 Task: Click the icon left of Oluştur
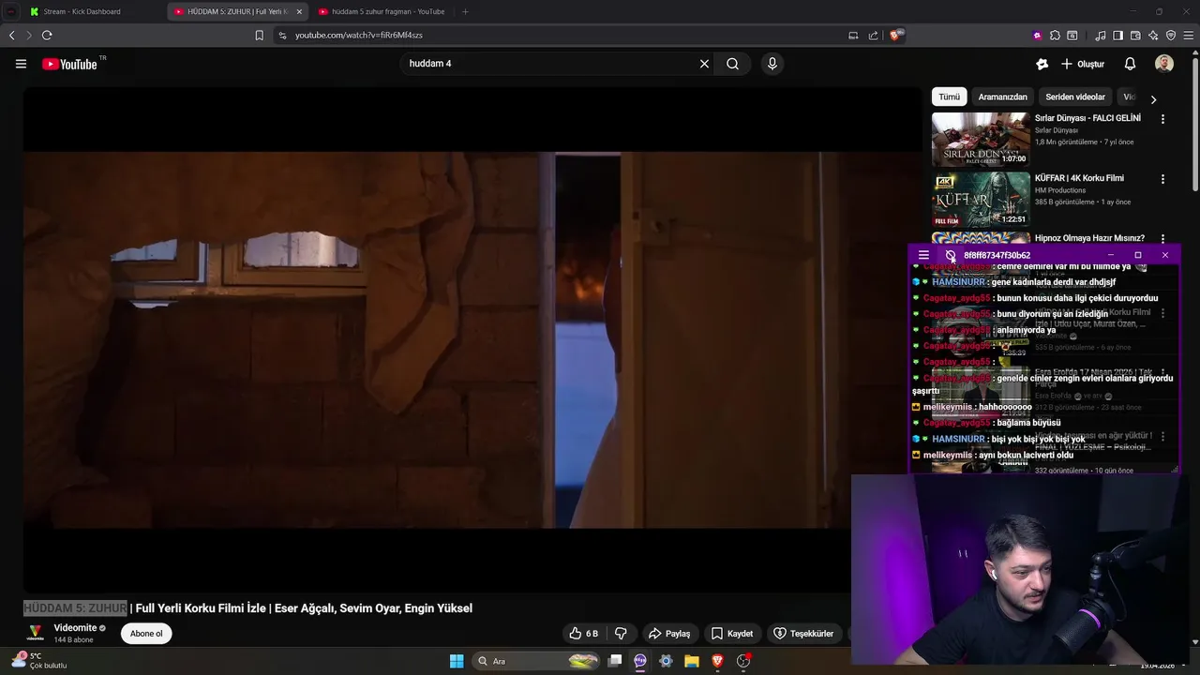point(1042,64)
